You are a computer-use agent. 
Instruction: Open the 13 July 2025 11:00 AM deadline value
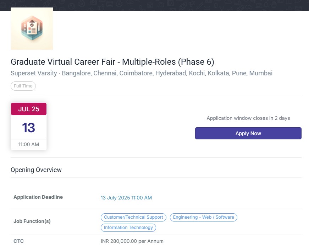[x=126, y=198]
